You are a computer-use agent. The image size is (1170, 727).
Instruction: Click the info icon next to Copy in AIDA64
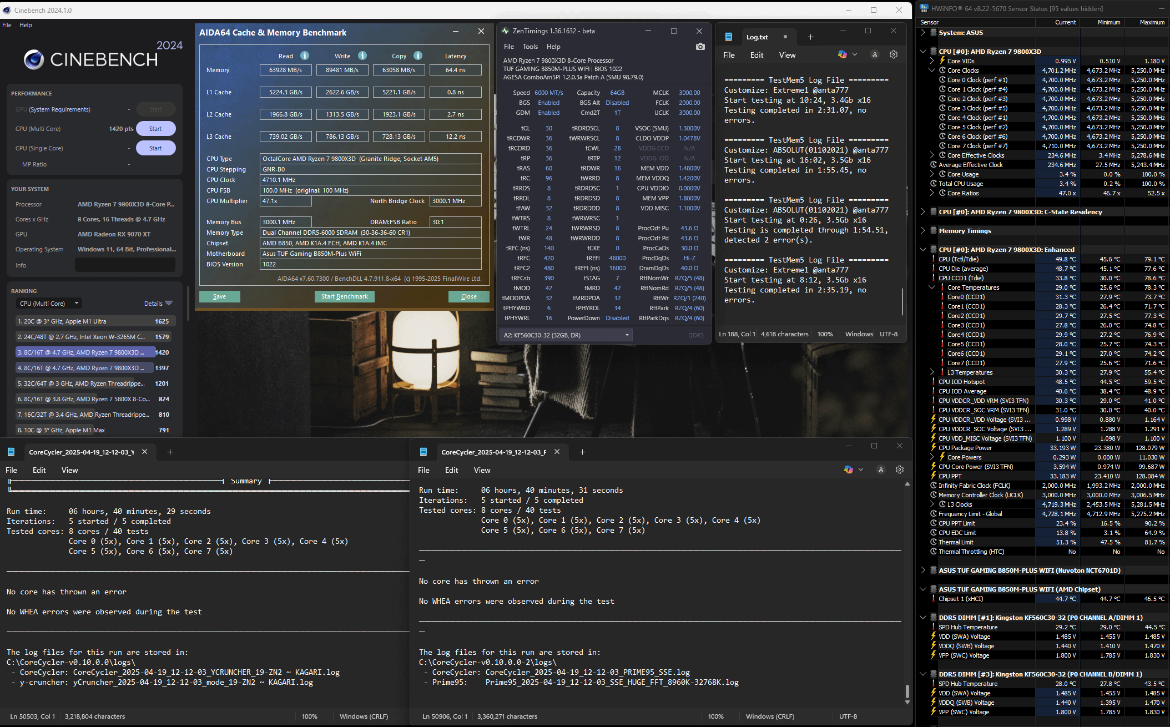tap(418, 55)
